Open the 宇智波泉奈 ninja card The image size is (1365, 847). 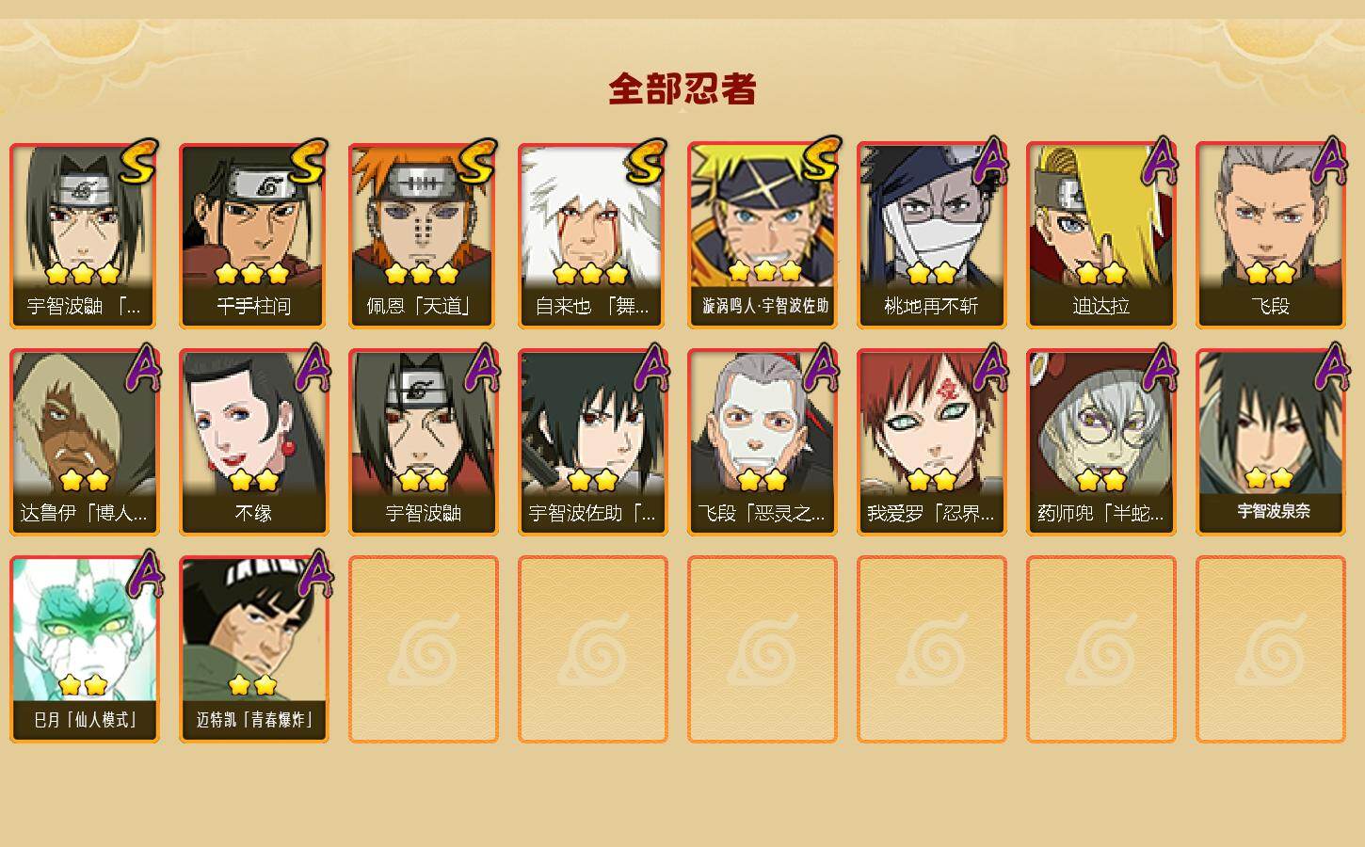(1270, 442)
